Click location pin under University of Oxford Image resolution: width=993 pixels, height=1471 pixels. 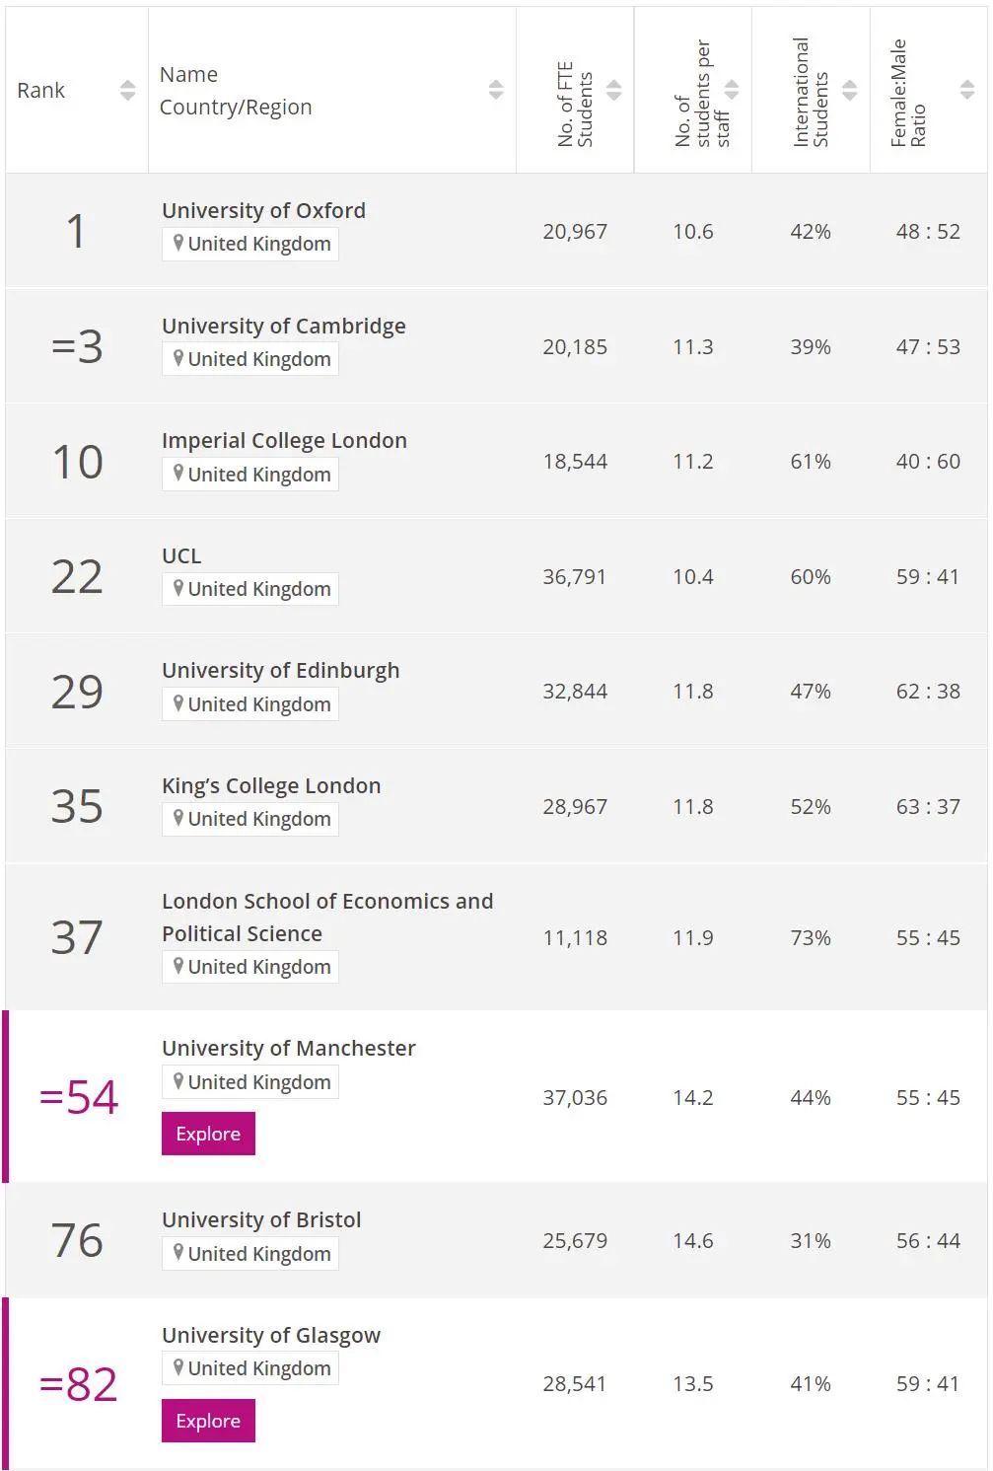(178, 243)
